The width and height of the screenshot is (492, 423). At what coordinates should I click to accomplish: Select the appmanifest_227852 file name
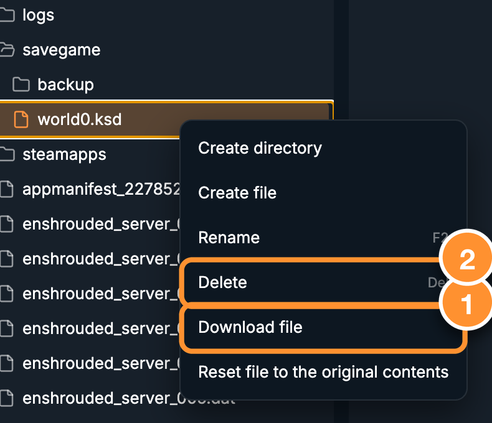[x=102, y=189]
